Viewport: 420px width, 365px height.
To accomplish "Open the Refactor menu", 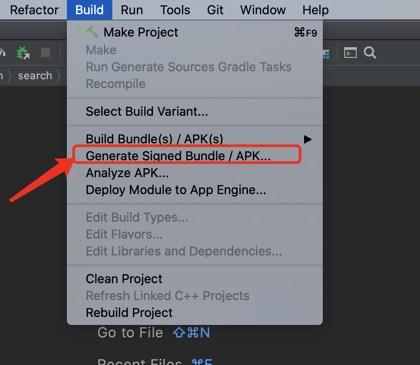I will pos(34,10).
